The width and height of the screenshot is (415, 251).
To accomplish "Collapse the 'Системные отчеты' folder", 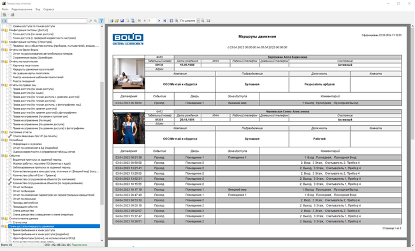I will (3, 132).
